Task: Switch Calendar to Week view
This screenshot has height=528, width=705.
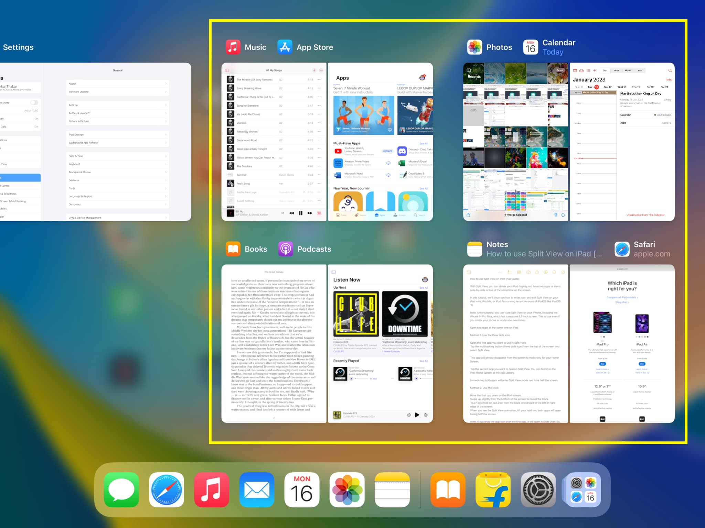Action: (616, 70)
